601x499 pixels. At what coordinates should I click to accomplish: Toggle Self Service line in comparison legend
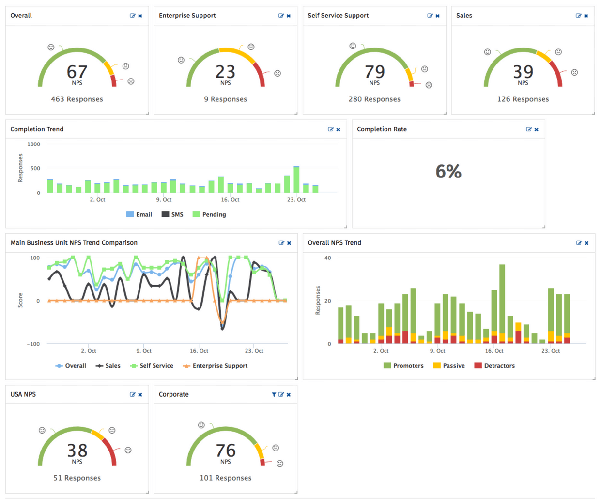[152, 366]
